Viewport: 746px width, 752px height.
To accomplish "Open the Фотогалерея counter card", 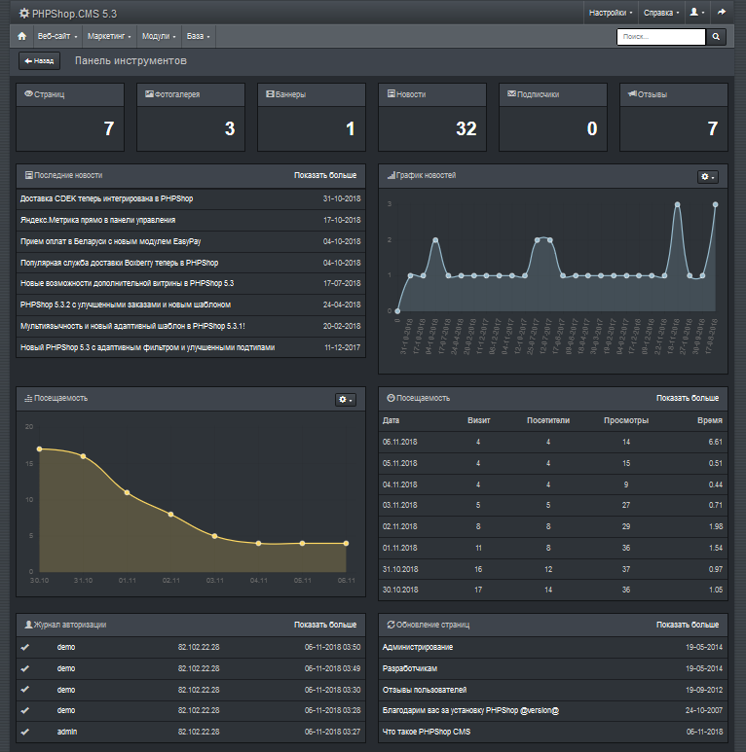I will coord(191,118).
